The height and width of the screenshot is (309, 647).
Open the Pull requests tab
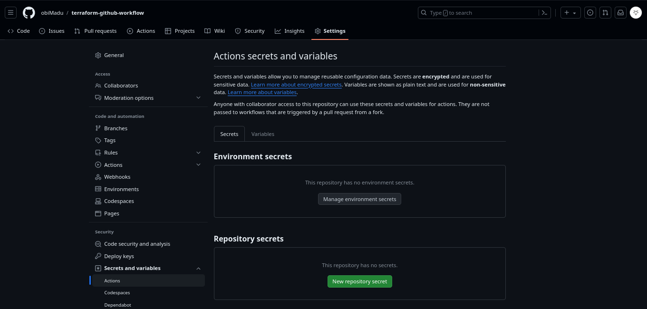(x=96, y=31)
